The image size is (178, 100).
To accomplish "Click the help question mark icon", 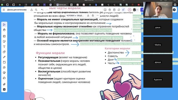I will click(174, 10).
